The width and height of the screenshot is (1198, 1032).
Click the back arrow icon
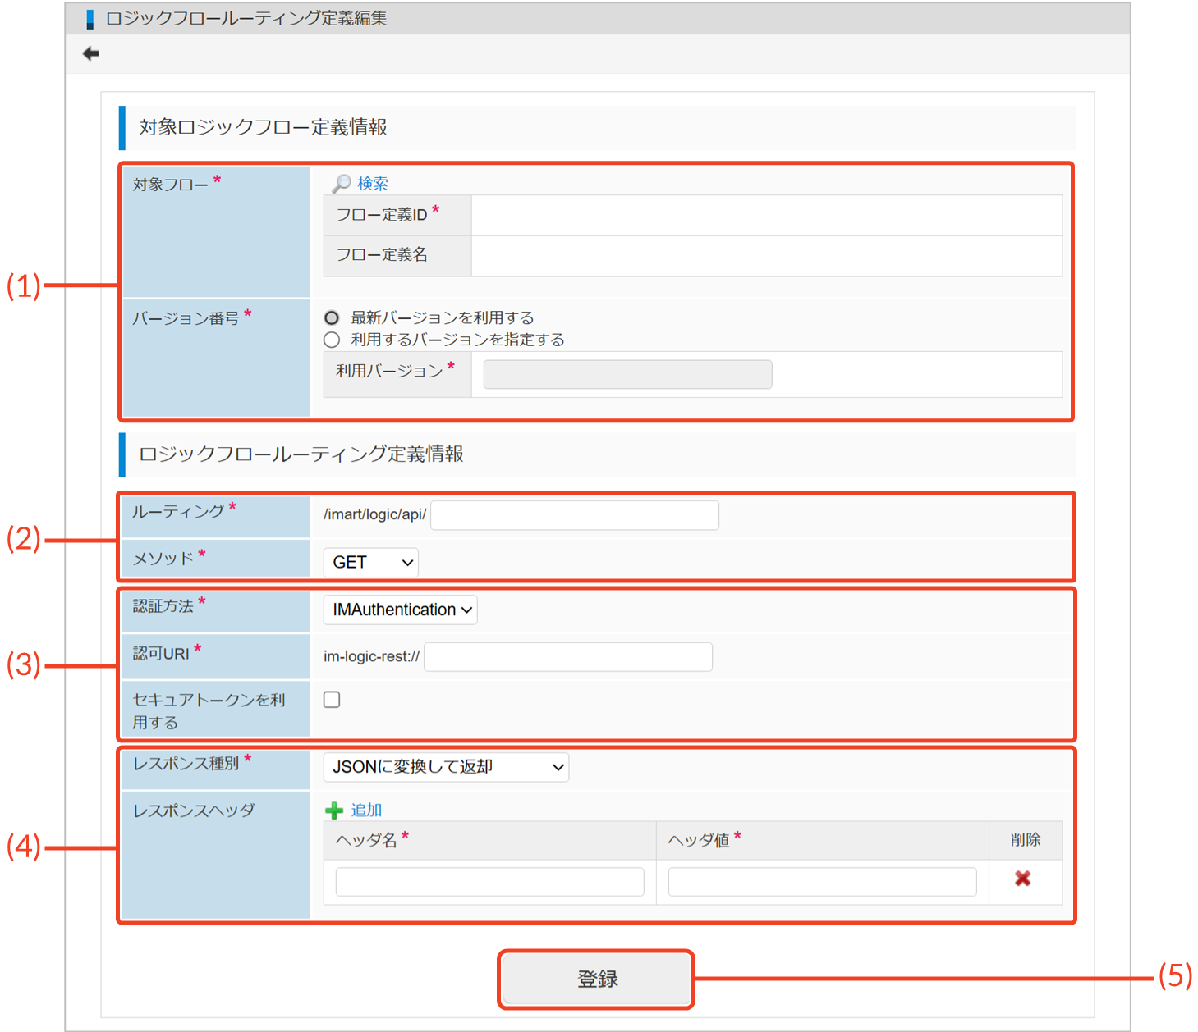click(91, 53)
